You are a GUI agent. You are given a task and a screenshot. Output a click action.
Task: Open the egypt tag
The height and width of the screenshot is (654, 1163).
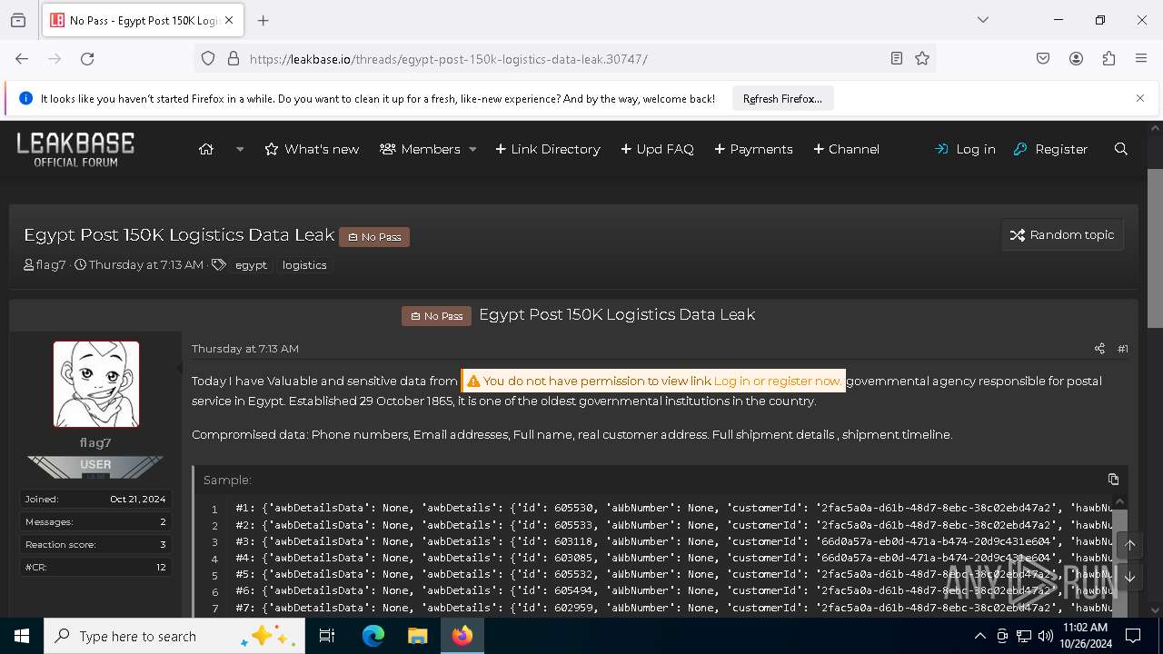point(251,265)
